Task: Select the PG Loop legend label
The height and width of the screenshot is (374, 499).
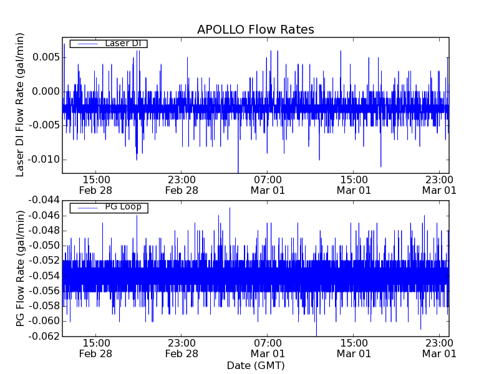Action: (124, 207)
